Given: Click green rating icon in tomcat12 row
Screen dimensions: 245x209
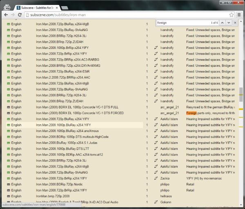Looking at the screenshot, I should 9,154.
